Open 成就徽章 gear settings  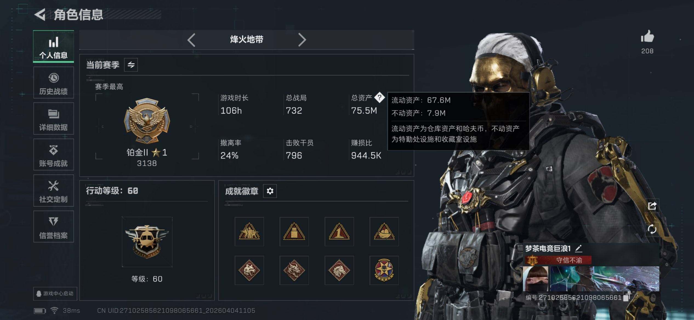point(270,191)
